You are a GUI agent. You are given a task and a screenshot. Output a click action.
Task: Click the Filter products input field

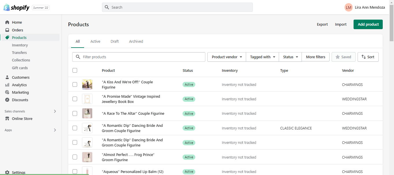[x=139, y=57]
